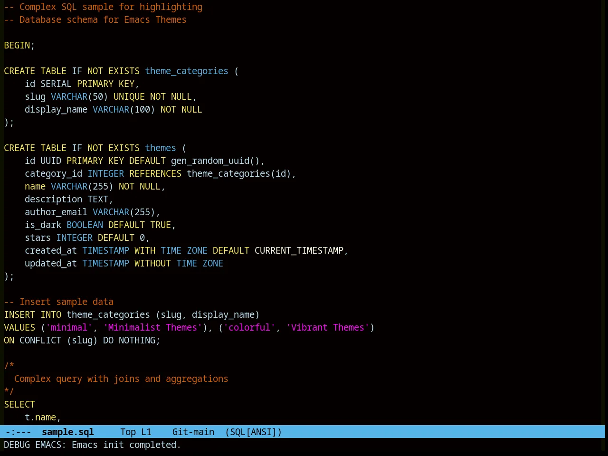Click the Top position indicator in mode line

[x=128, y=432]
